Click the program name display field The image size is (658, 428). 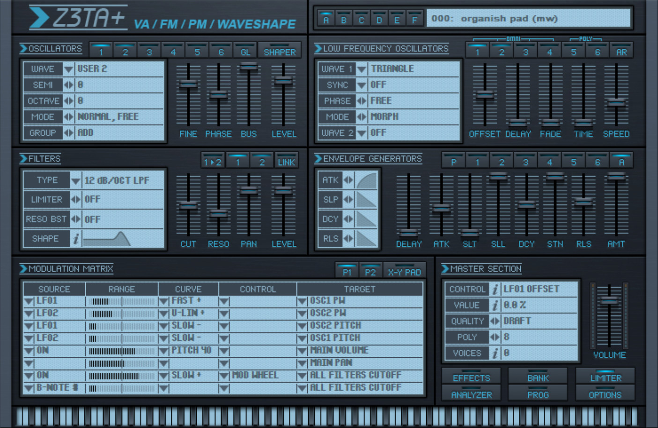coord(528,18)
